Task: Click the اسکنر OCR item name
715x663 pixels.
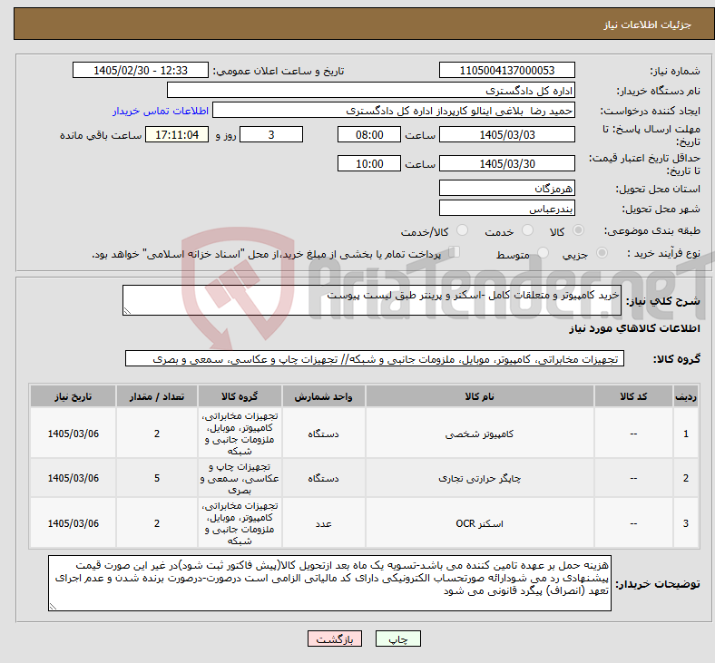Action: 479,523
